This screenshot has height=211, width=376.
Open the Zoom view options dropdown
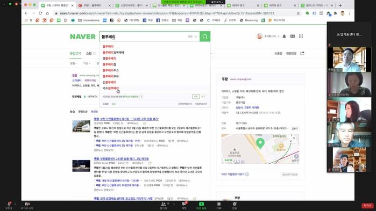pos(217,2)
